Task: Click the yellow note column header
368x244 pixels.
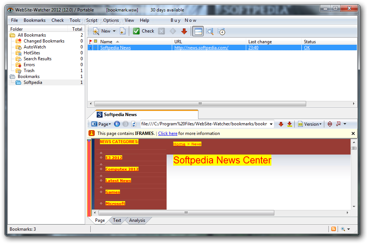Action: pos(96,41)
